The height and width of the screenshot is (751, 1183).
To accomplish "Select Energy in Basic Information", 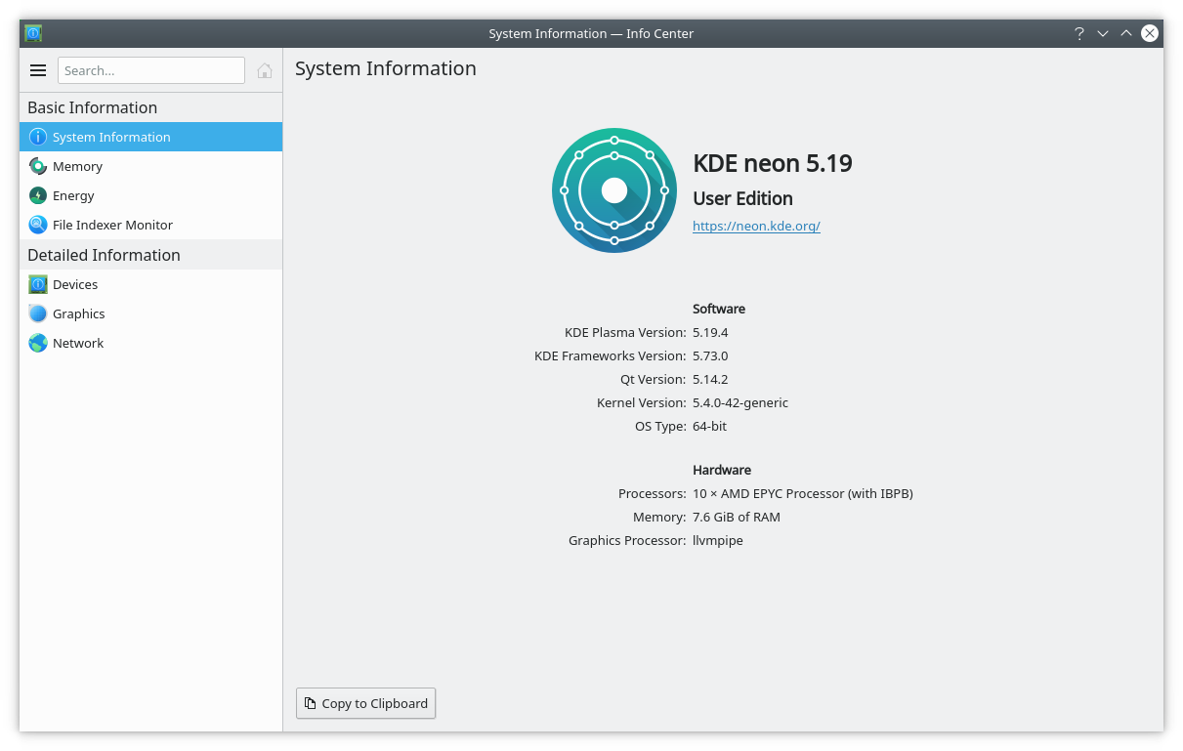I will click(74, 195).
